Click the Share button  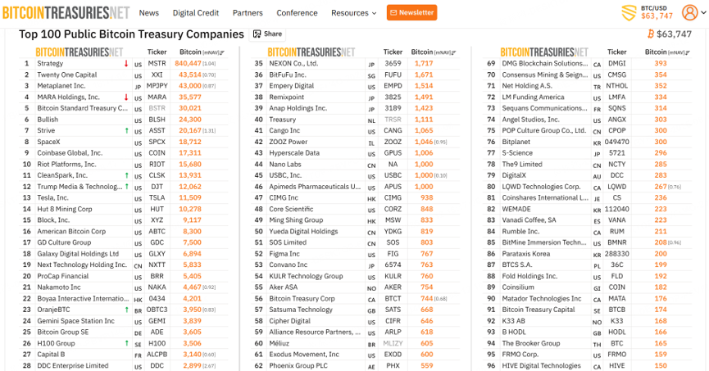pyautogui.click(x=268, y=34)
